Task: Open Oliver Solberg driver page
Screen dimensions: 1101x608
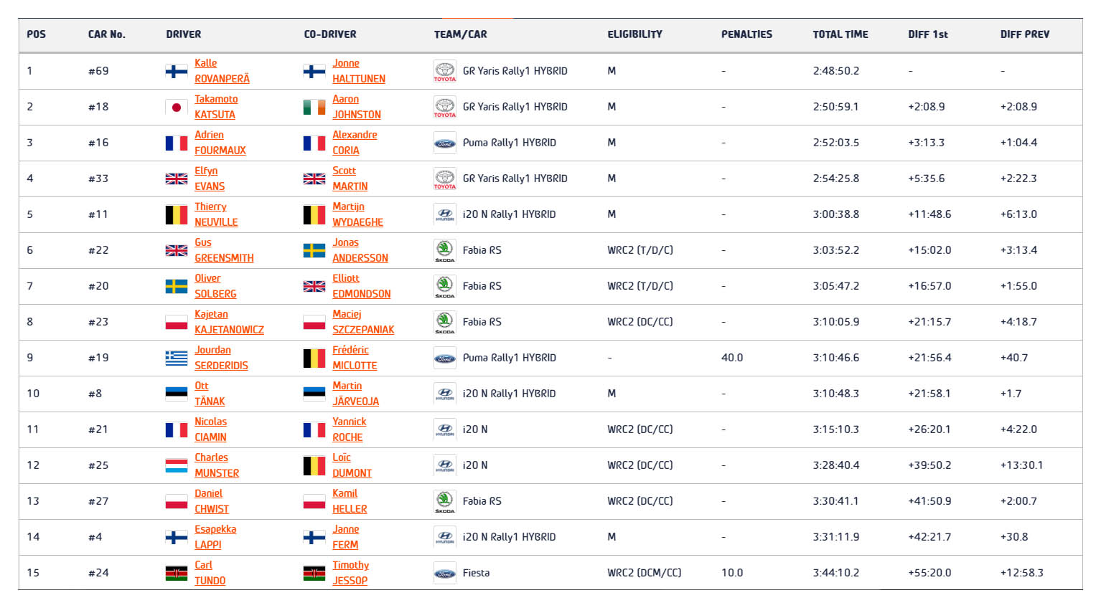Action: (215, 286)
